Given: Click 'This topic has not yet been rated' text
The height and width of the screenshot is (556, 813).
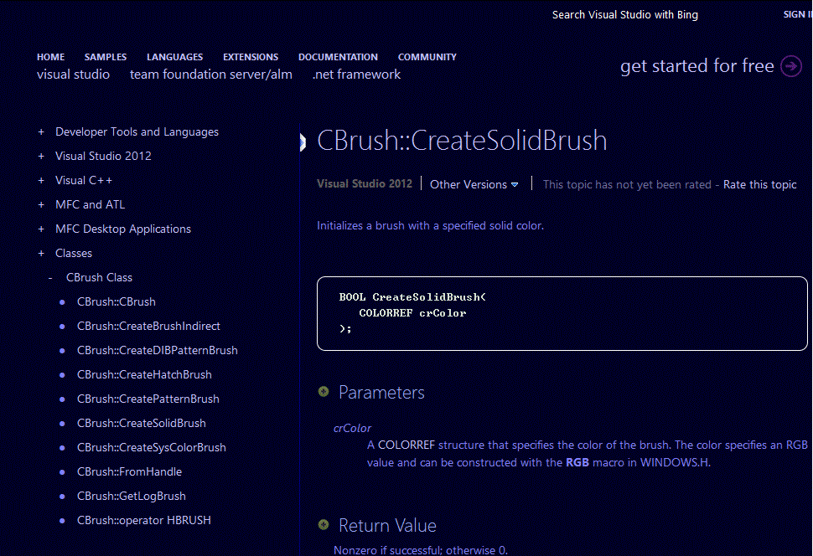Looking at the screenshot, I should [626, 184].
